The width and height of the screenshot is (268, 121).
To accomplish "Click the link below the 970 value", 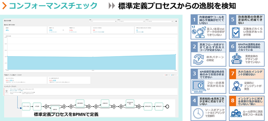I will 53,32.
